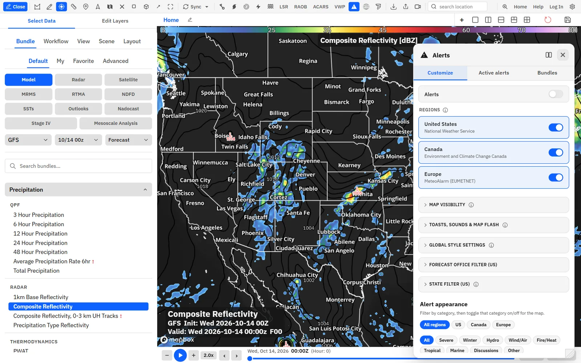Select the map pin marker tool
The image size is (581, 363).
point(86,7)
